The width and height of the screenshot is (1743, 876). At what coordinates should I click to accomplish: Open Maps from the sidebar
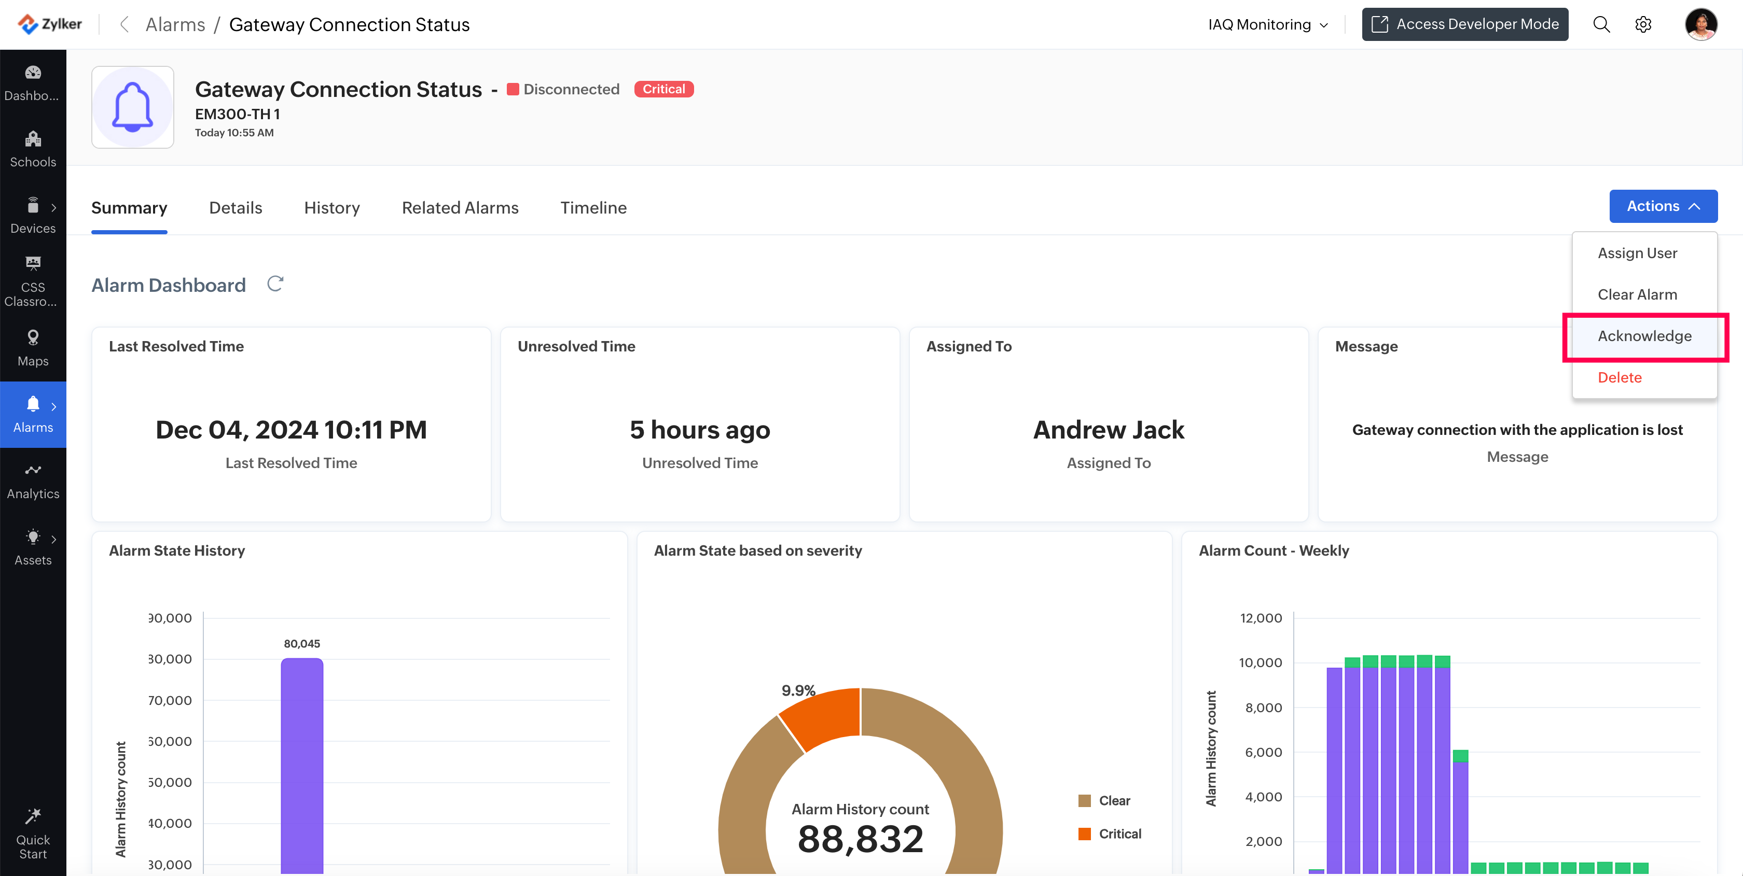(33, 347)
